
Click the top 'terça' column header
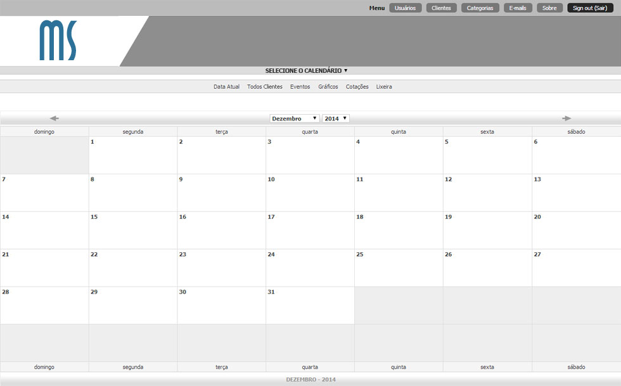(222, 132)
